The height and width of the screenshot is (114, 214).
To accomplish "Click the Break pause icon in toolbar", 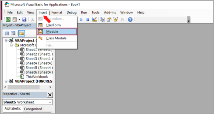I will tap(81, 20).
